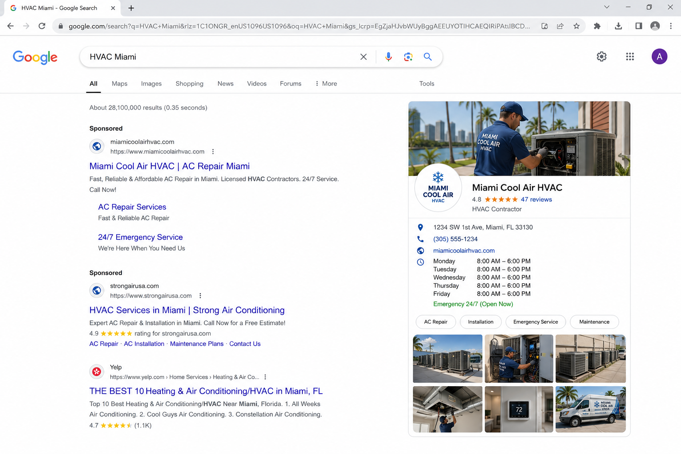Click the business hours clock icon

point(420,262)
